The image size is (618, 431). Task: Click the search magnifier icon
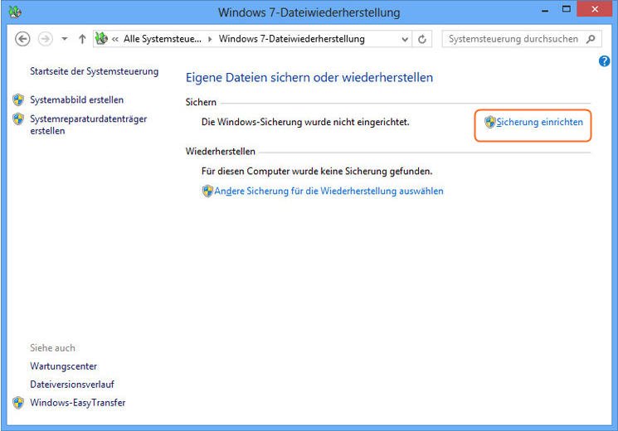coord(591,39)
